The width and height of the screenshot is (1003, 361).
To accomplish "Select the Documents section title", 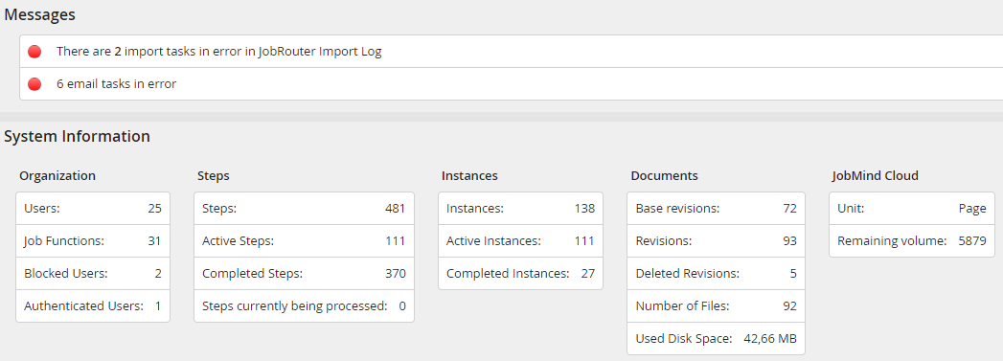I will pyautogui.click(x=665, y=175).
